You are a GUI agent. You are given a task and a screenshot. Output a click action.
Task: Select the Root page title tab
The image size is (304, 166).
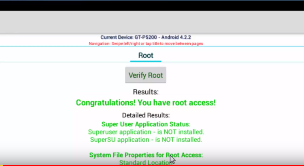[x=146, y=55]
